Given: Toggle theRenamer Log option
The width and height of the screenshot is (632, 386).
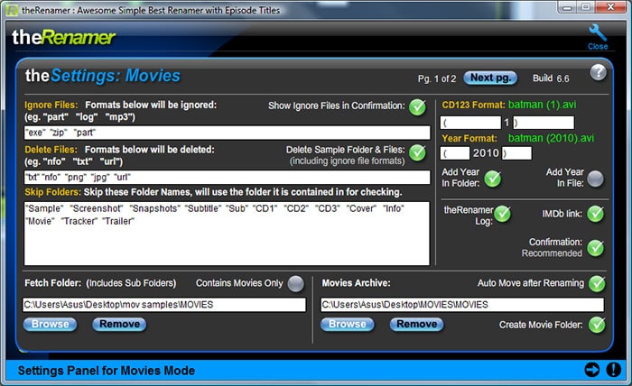Looking at the screenshot, I should [x=503, y=214].
